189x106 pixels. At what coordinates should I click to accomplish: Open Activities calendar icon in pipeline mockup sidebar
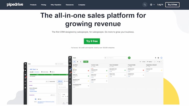70,73
